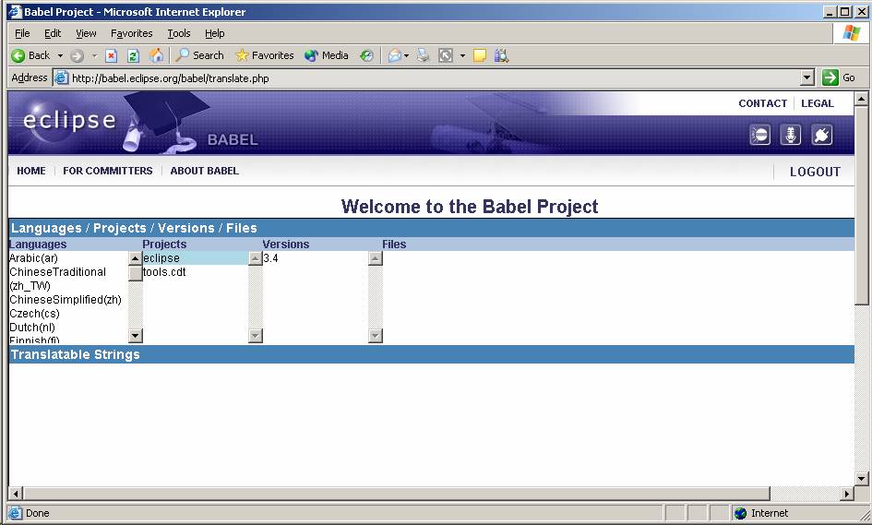The height and width of the screenshot is (525, 872).
Task: Click the History icon in toolbar
Action: 366,55
